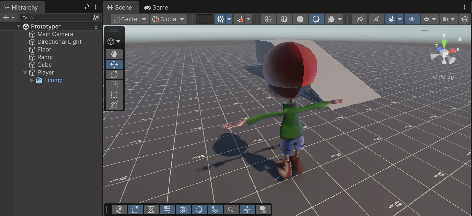472x216 pixels.
Task: Click the camera with eye icon
Action: coord(263,210)
